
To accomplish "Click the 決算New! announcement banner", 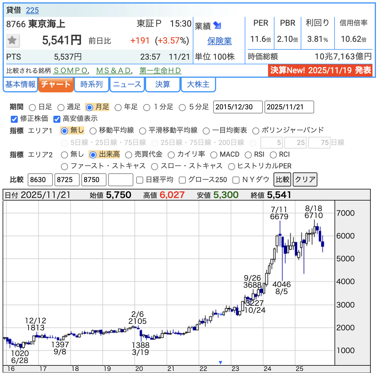I will [320, 70].
